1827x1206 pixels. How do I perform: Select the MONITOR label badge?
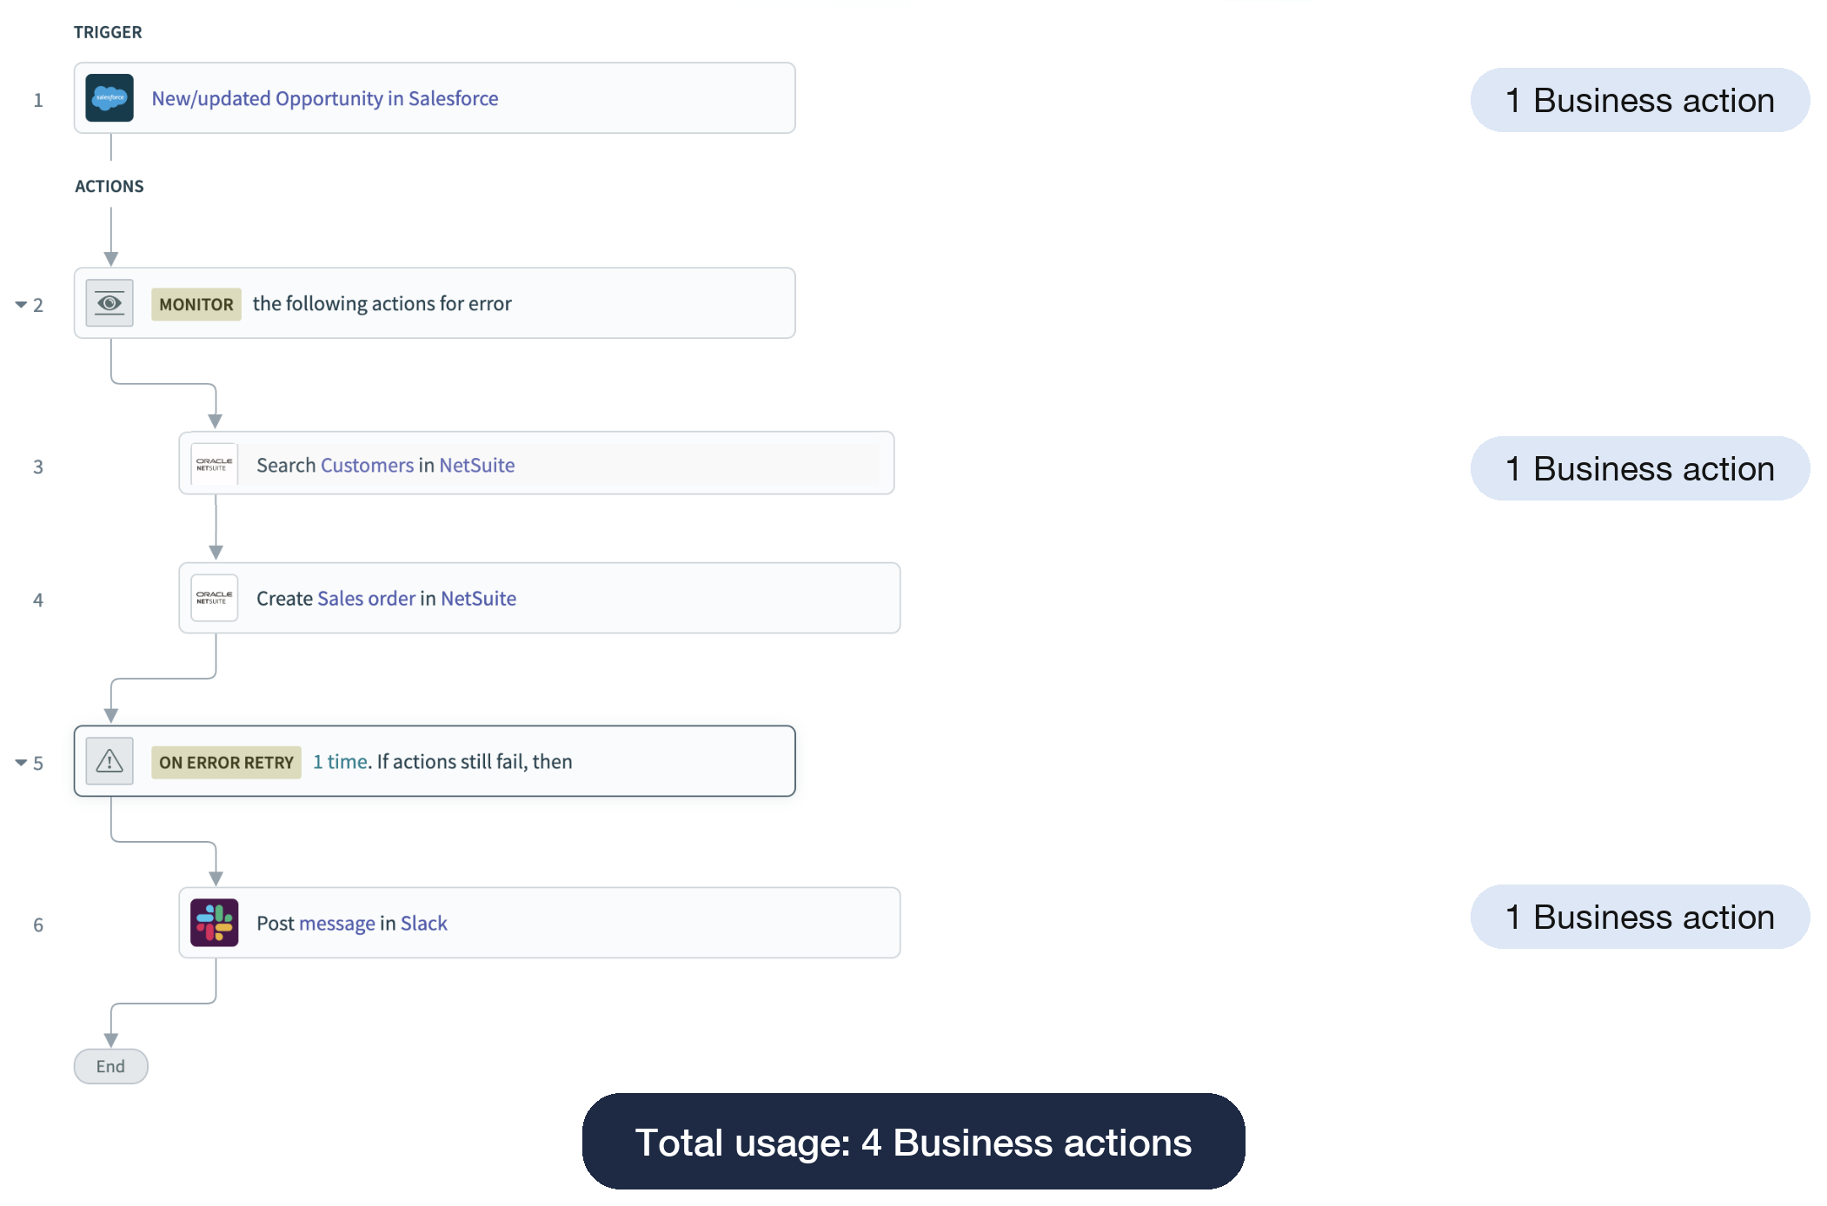(x=196, y=305)
